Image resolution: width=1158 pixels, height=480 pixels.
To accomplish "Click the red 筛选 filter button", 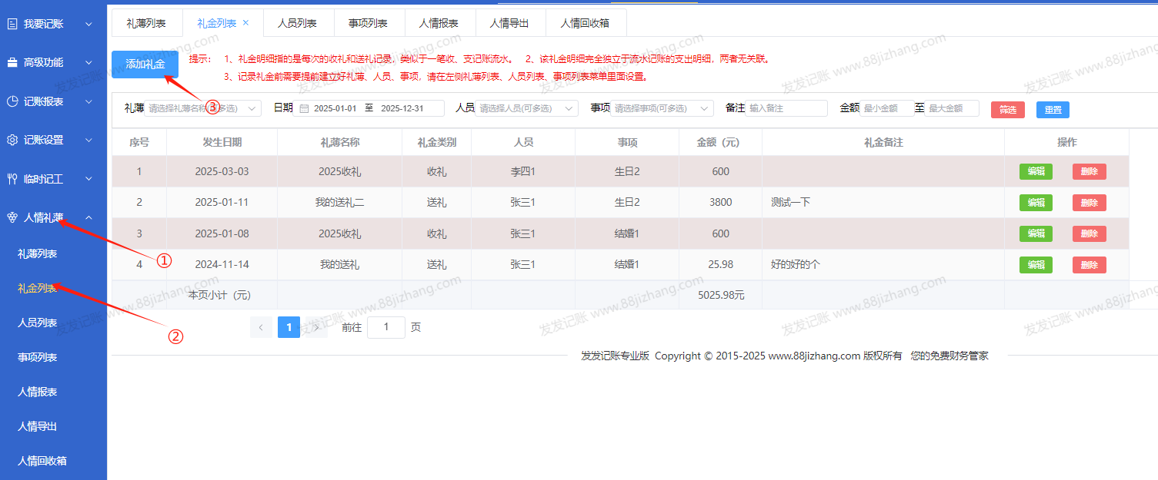I will pyautogui.click(x=1008, y=110).
